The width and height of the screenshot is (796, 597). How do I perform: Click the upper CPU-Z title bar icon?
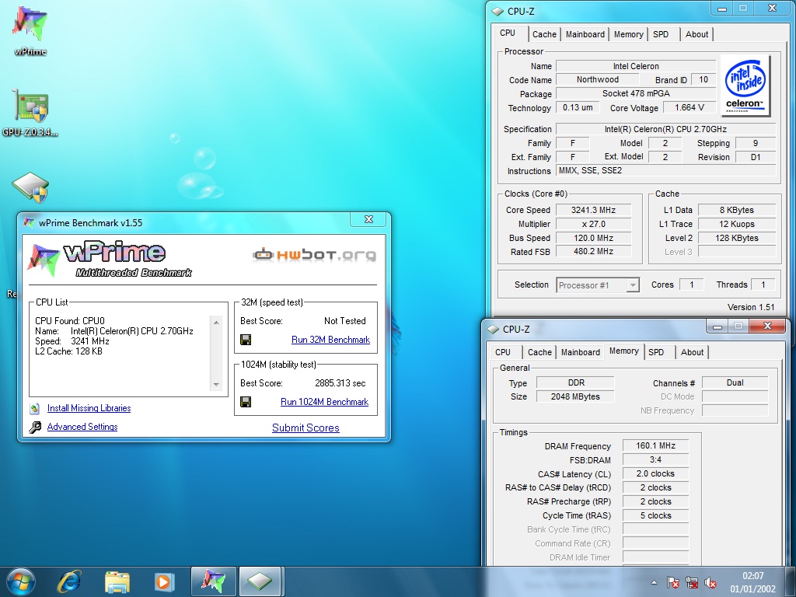coord(498,11)
